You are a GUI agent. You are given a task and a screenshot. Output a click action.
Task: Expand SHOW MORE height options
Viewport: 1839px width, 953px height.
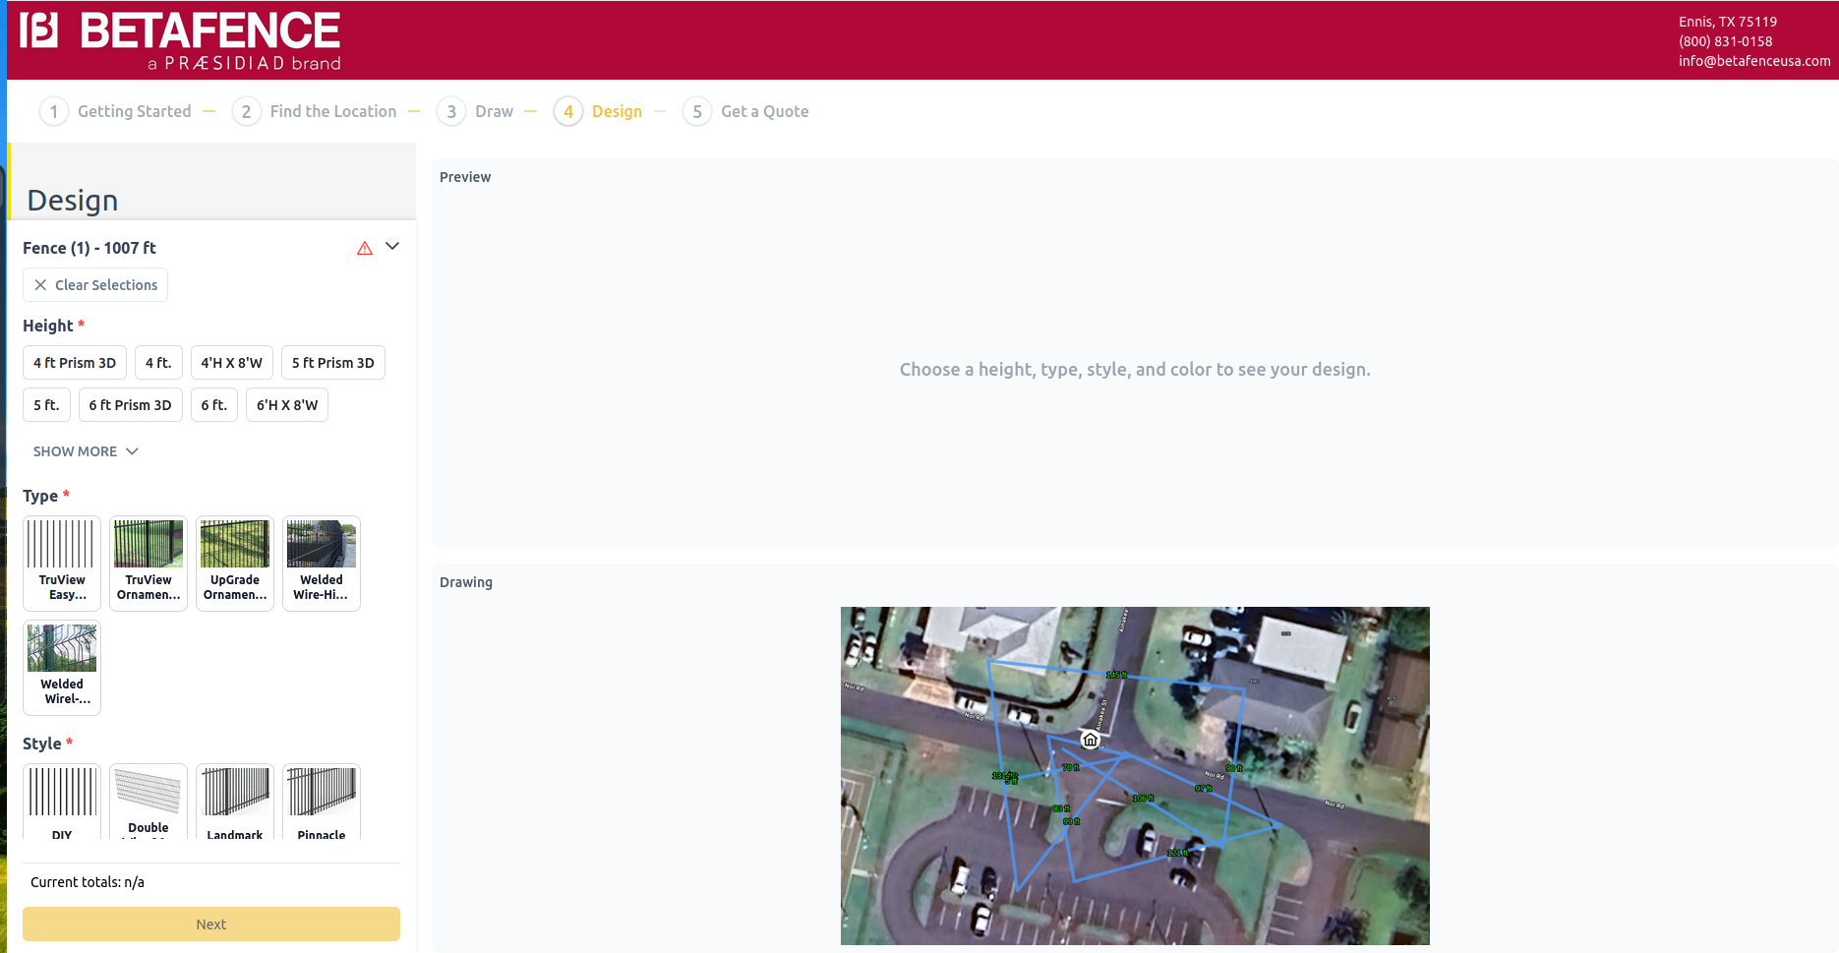[x=86, y=451]
